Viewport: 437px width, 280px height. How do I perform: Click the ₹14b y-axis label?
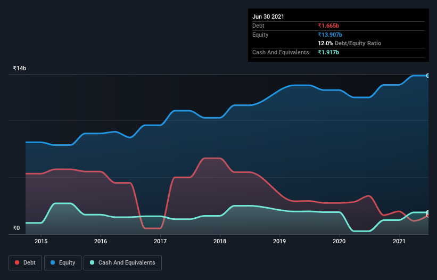pyautogui.click(x=20, y=68)
